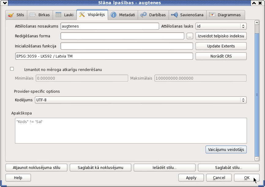Apply the layer property changes

191,178
